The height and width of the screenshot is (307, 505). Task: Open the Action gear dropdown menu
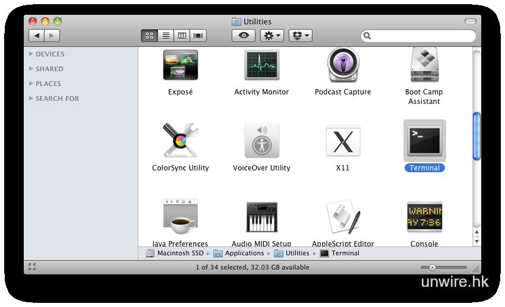[x=272, y=36]
